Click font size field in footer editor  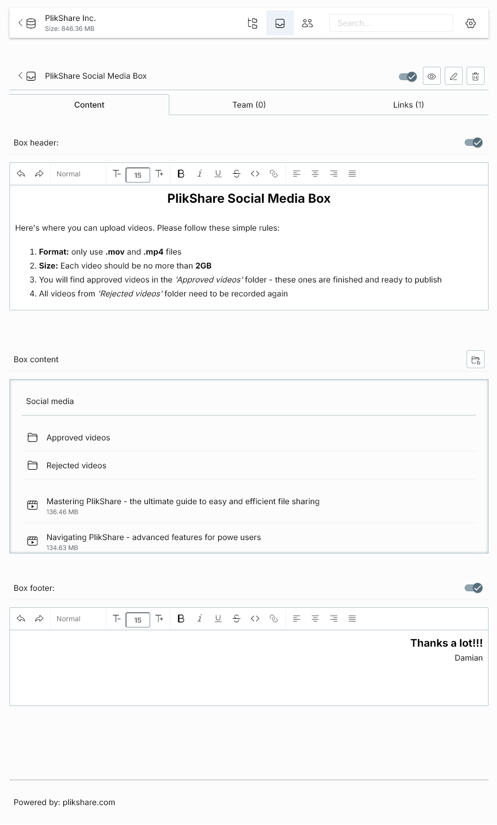pos(138,620)
